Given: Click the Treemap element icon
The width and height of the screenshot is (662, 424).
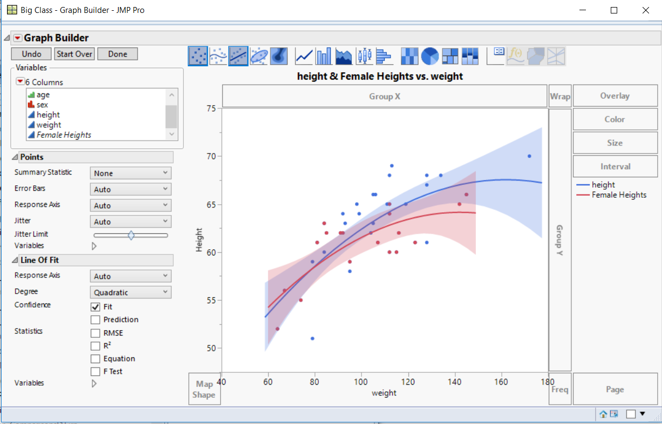Looking at the screenshot, I should click(450, 55).
